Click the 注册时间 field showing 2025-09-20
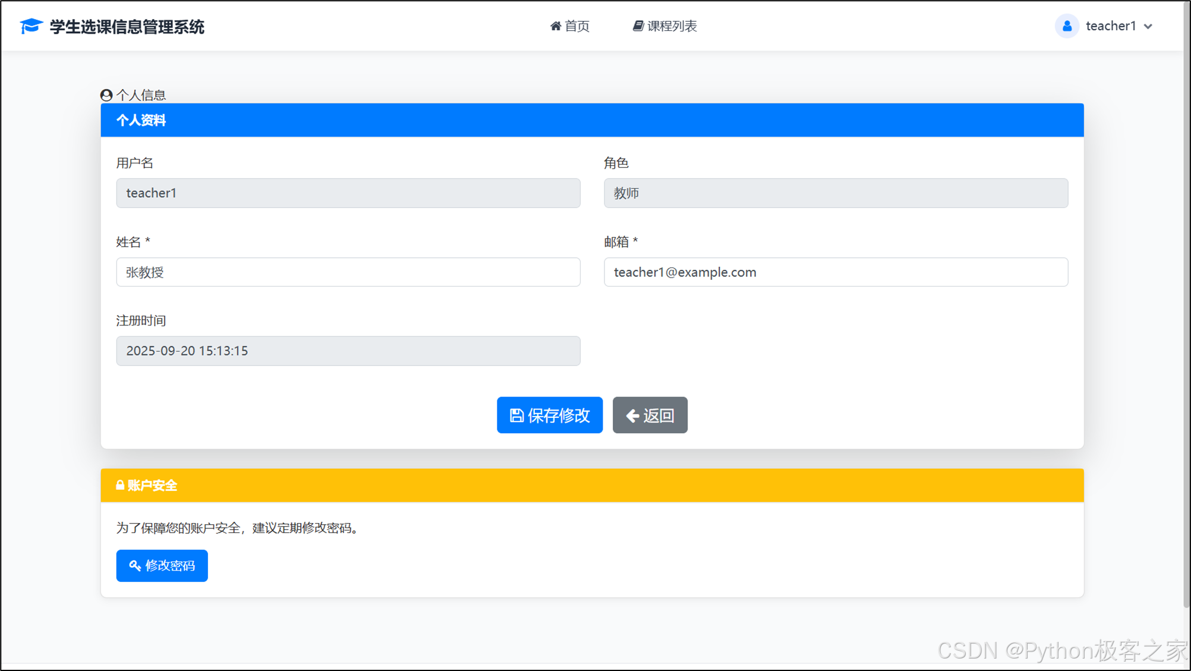Image resolution: width=1191 pixels, height=671 pixels. click(x=348, y=351)
